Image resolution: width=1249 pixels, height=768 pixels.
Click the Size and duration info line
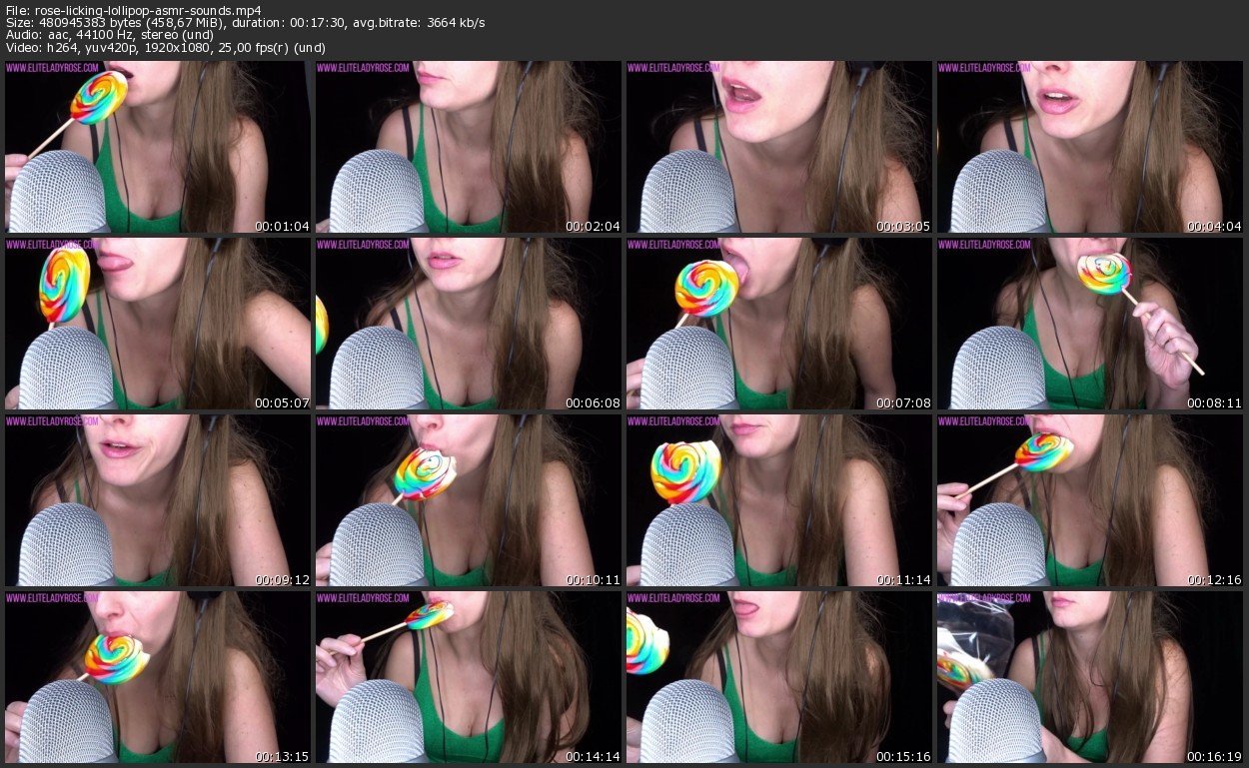coord(245,23)
